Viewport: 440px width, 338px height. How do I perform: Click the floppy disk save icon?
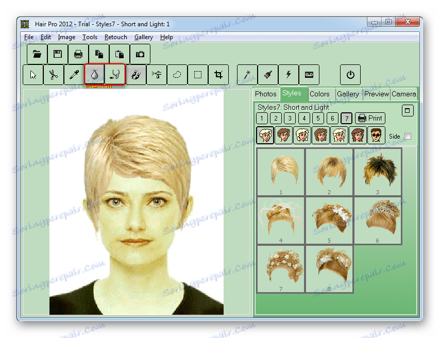(x=58, y=54)
